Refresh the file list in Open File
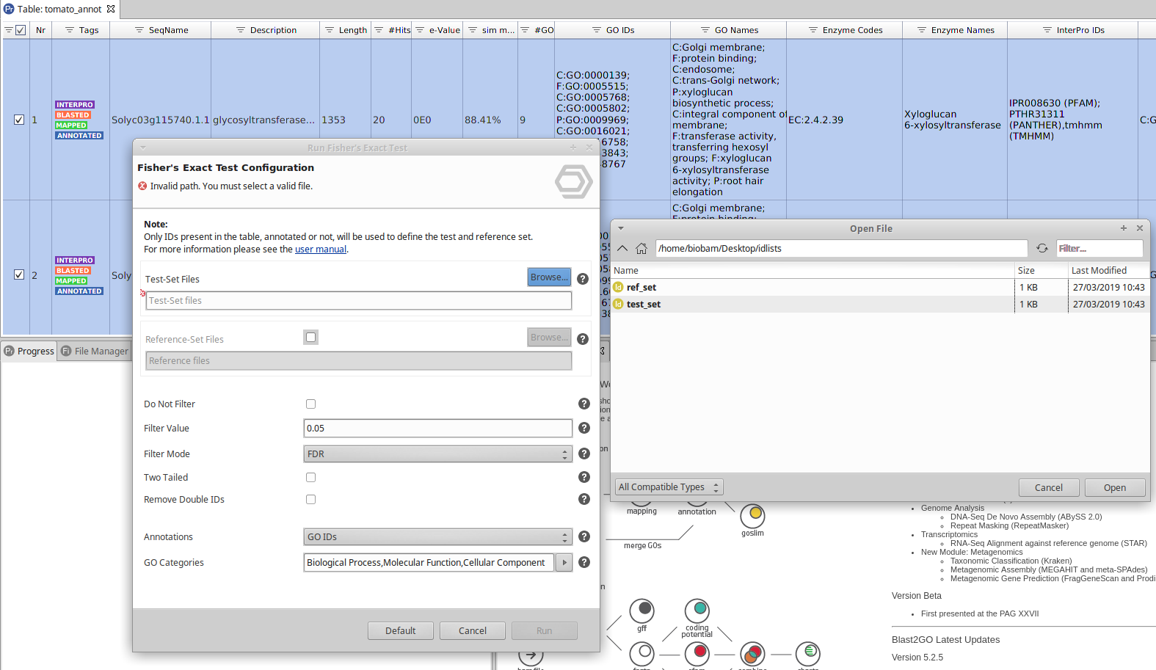The image size is (1156, 670). [x=1042, y=249]
